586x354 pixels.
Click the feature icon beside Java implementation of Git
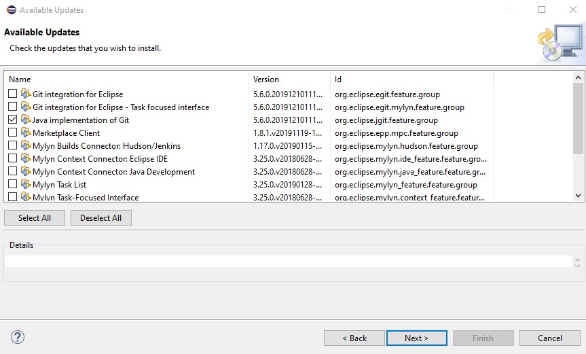click(26, 120)
